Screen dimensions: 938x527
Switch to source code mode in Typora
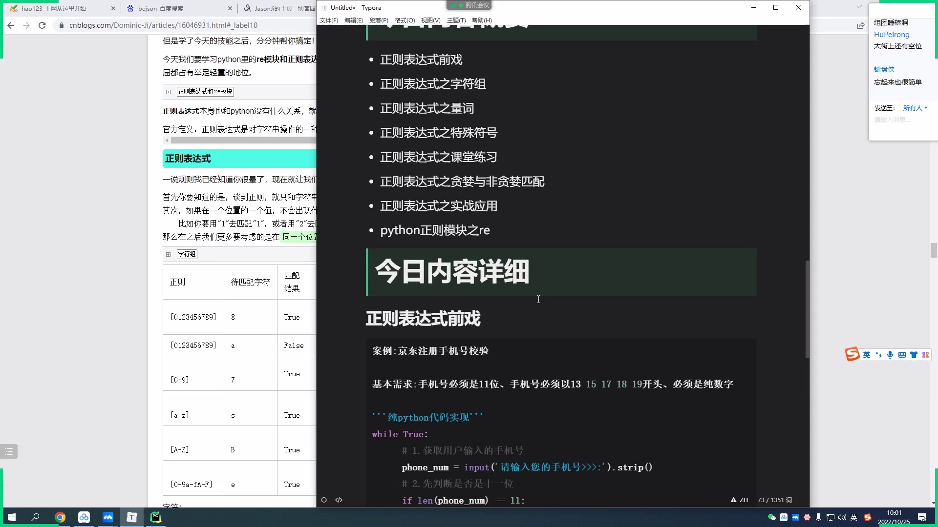[x=339, y=500]
